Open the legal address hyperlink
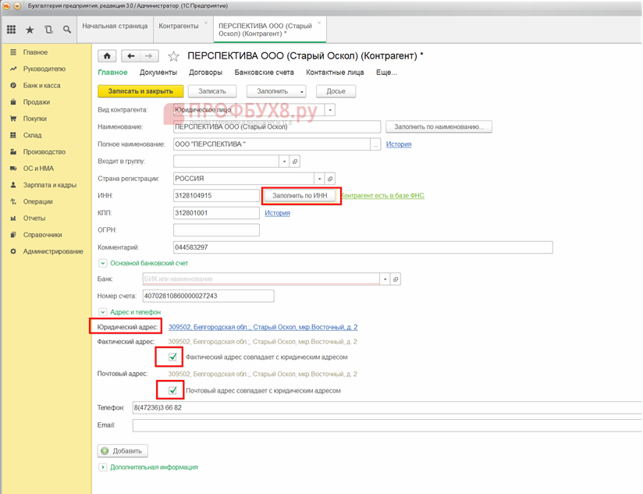This screenshot has width=643, height=494. tap(263, 328)
